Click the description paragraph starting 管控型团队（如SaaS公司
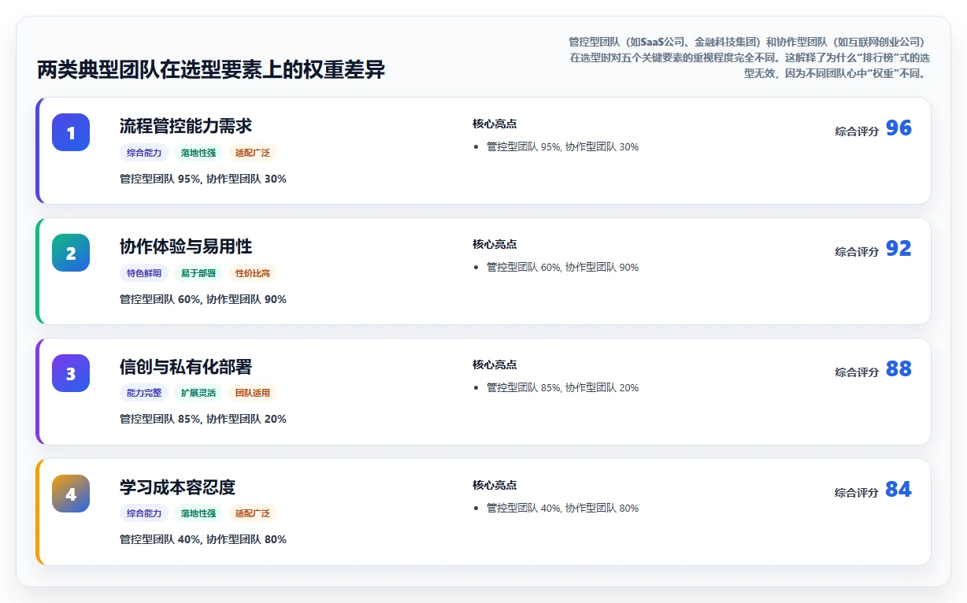The height and width of the screenshot is (603, 967). click(x=749, y=57)
